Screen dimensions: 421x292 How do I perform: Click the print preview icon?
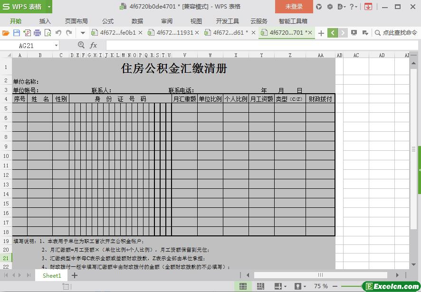point(48,33)
